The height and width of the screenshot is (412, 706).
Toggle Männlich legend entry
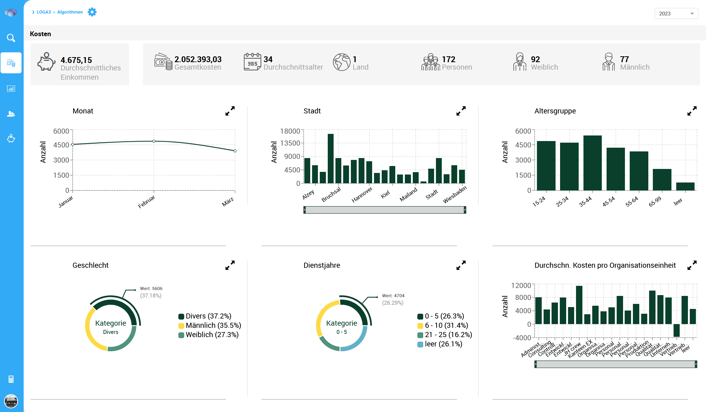[209, 325]
